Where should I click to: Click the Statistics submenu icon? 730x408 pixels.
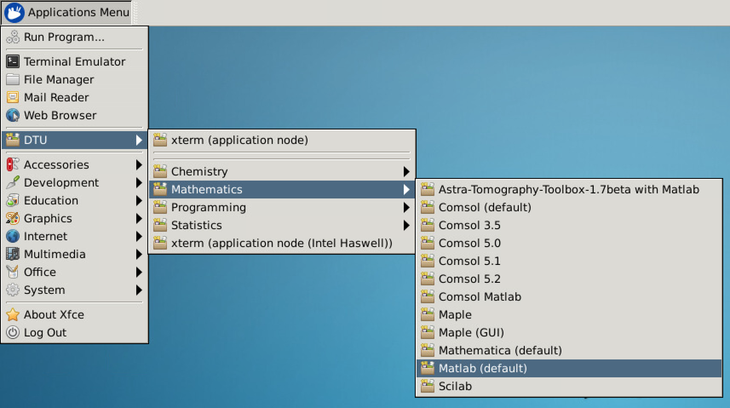pyautogui.click(x=160, y=225)
